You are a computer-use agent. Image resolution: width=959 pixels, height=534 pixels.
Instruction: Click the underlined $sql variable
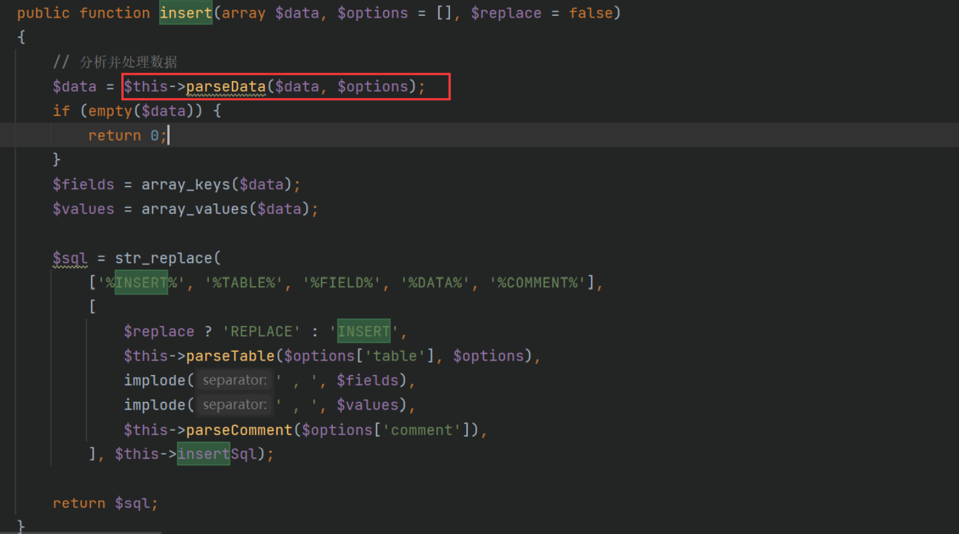(69, 258)
